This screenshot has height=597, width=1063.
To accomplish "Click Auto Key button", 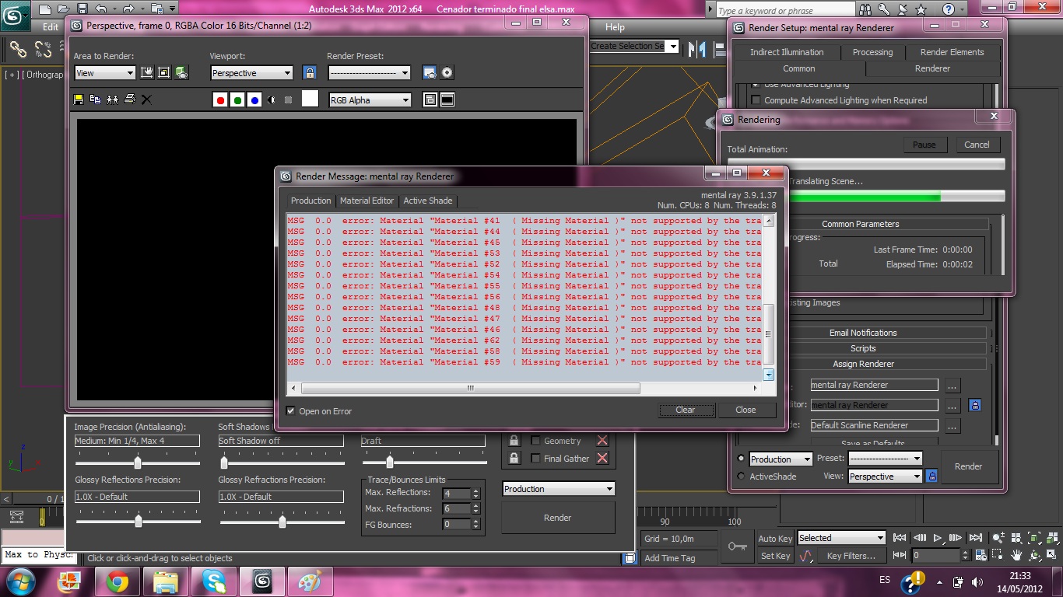I will (775, 539).
